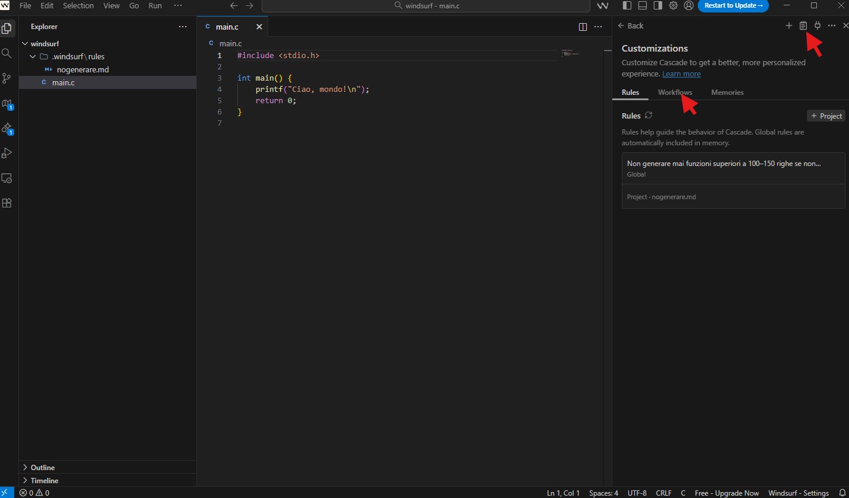This screenshot has width=849, height=498.
Task: Open Run and Debug view
Action: click(x=7, y=153)
